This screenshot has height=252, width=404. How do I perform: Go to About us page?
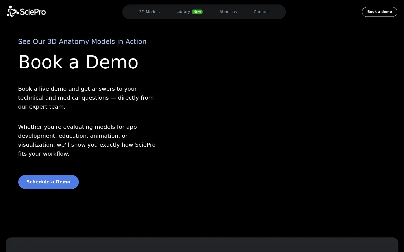click(228, 12)
